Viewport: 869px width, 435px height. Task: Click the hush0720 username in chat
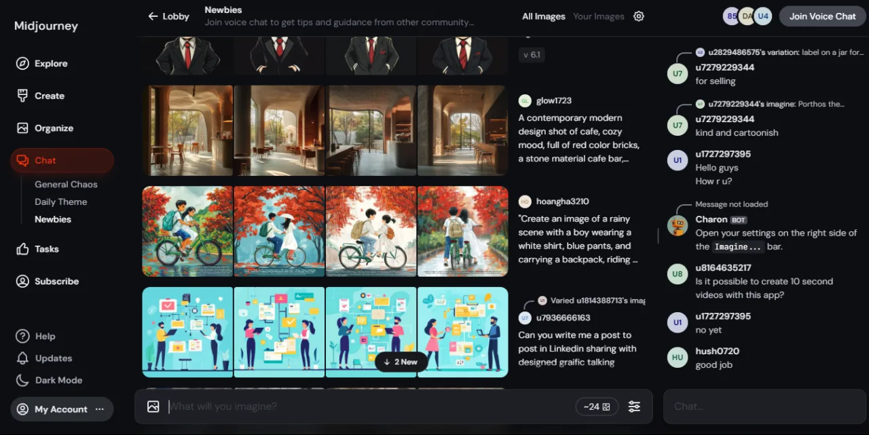click(717, 351)
